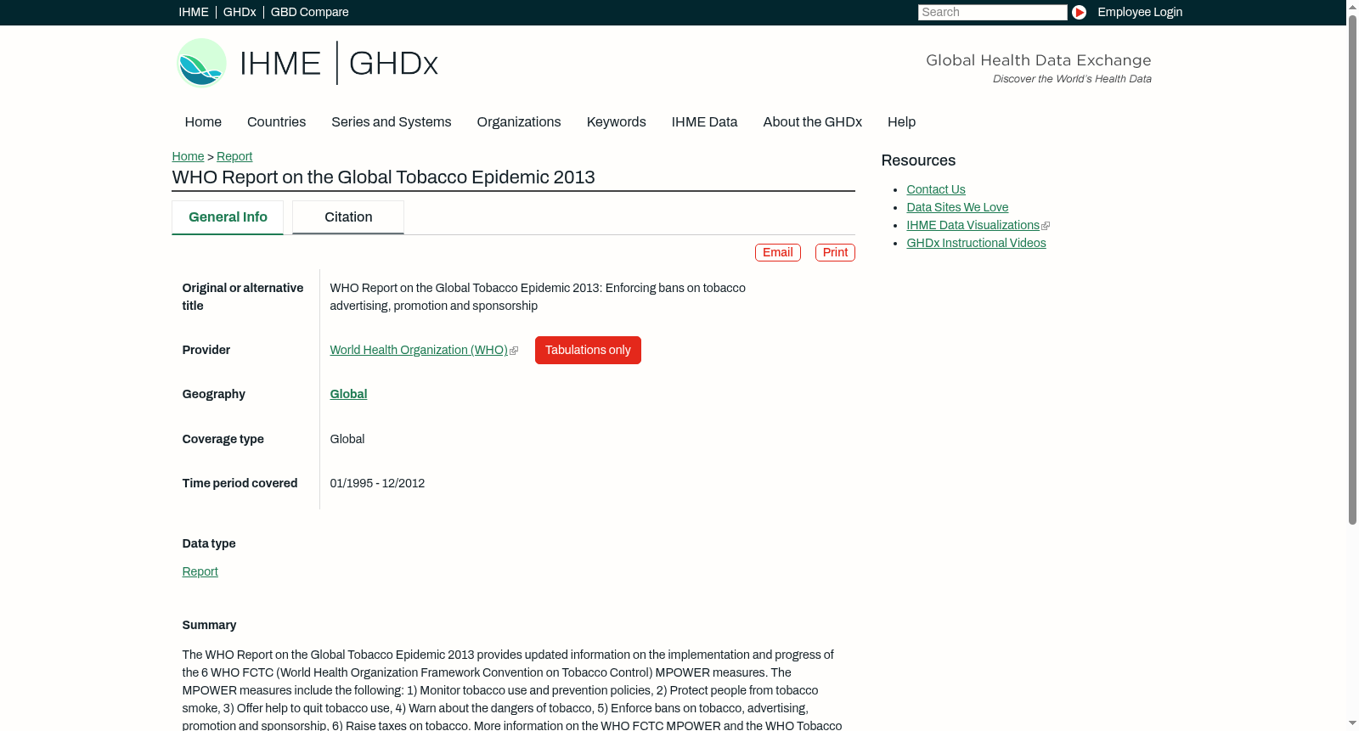Image resolution: width=1359 pixels, height=731 pixels.
Task: Click the scrollbar down arrow
Action: point(1352,724)
